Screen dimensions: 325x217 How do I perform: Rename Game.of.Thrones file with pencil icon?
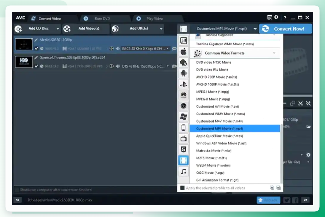pos(36,58)
